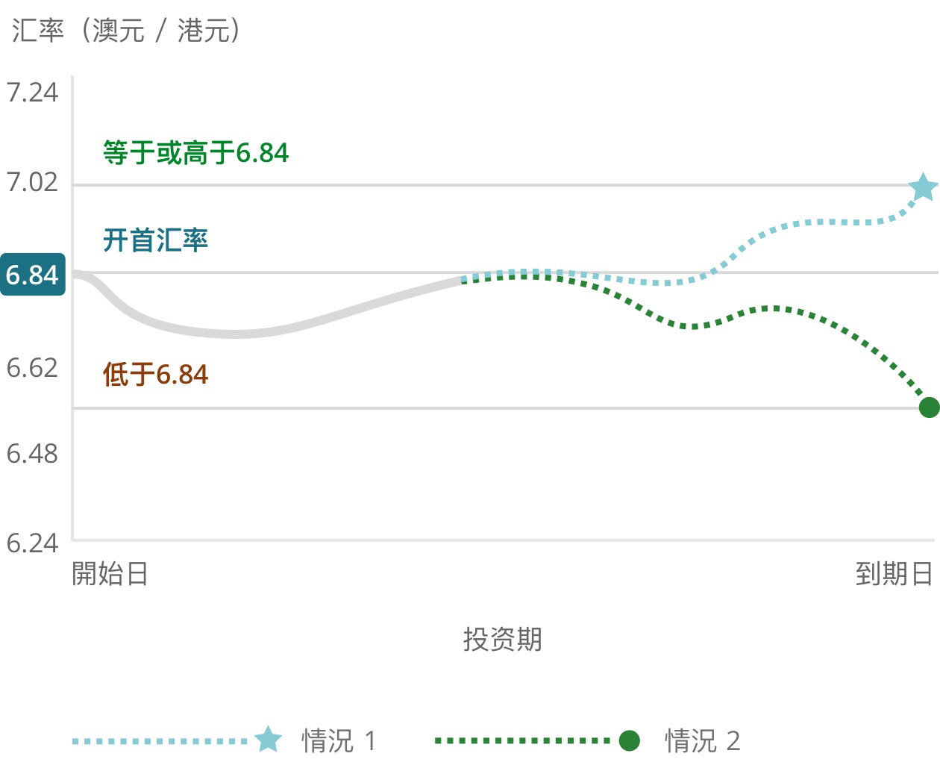Click the 到期日 x-axis label
Image resolution: width=940 pixels, height=771 pixels.
click(894, 574)
